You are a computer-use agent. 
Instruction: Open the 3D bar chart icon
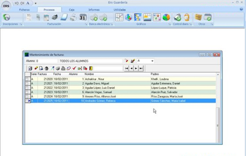[129, 17]
